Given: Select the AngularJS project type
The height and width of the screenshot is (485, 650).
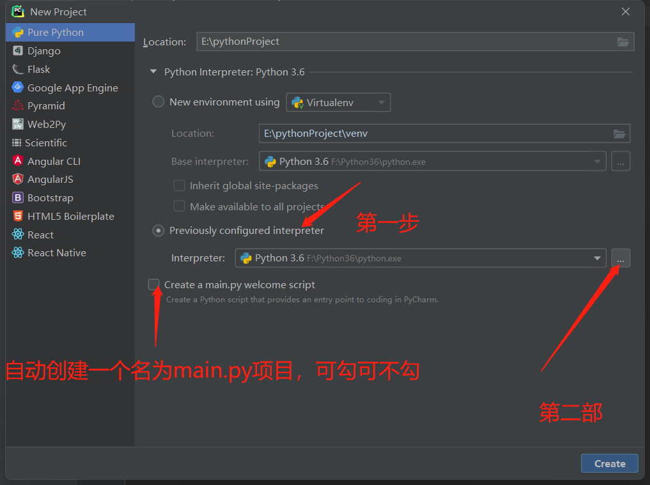Looking at the screenshot, I should [70, 179].
